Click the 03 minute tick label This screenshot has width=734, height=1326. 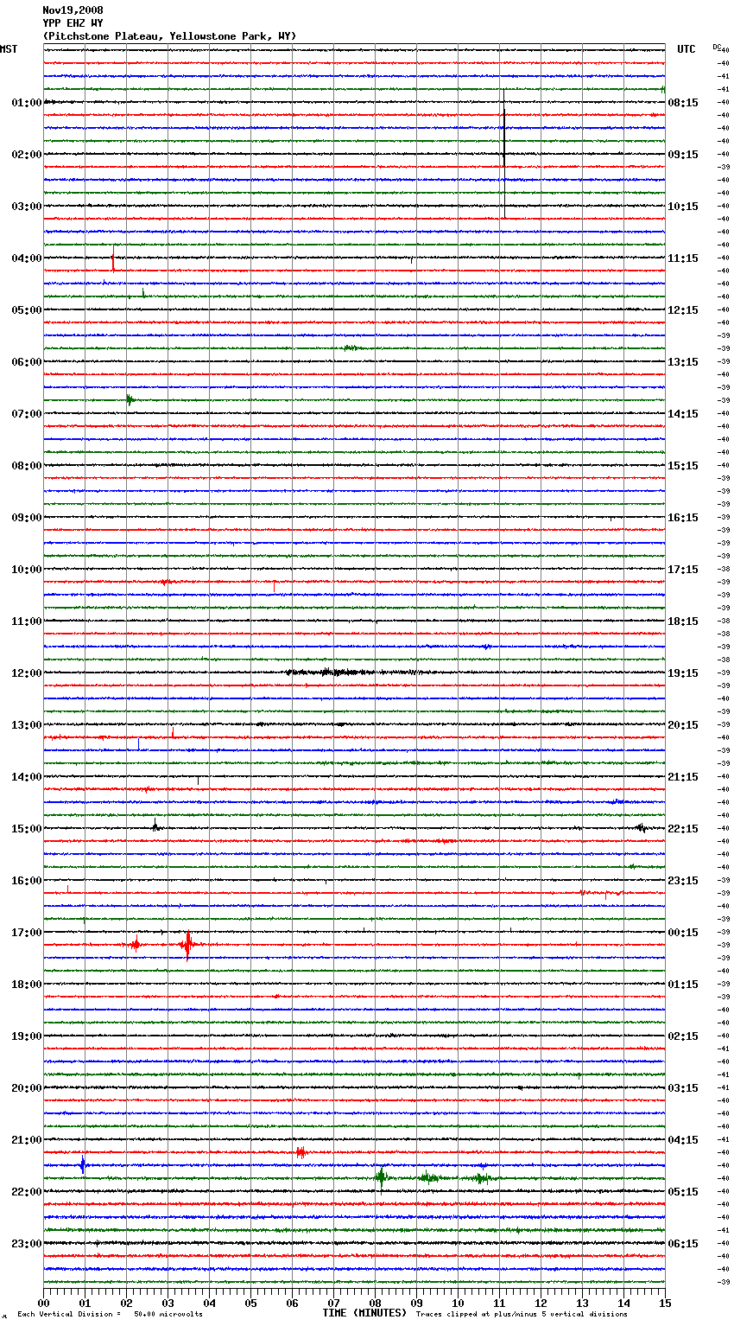(x=168, y=1304)
